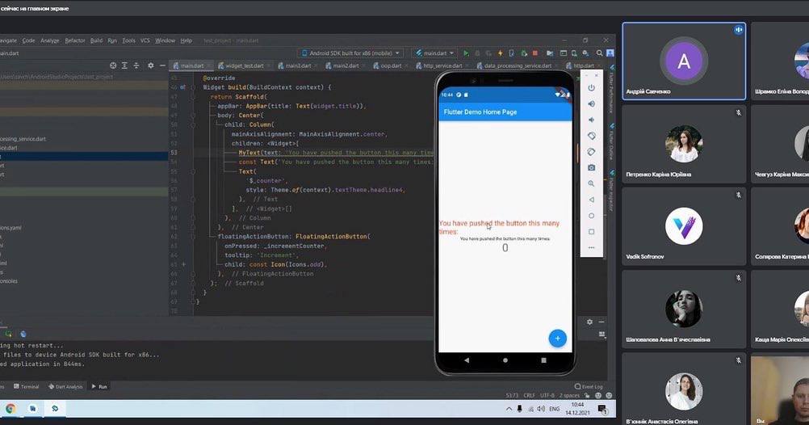This screenshot has width=809, height=425.
Task: Click emulator toolbar home circle
Action: (x=592, y=216)
